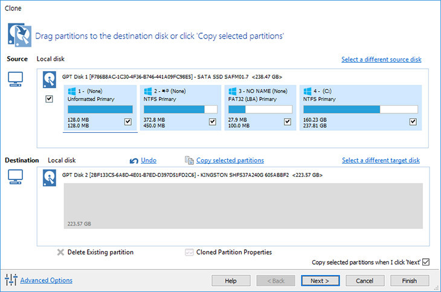
Task: Click the '450.0 MB' total size text
Action: [x=154, y=125]
